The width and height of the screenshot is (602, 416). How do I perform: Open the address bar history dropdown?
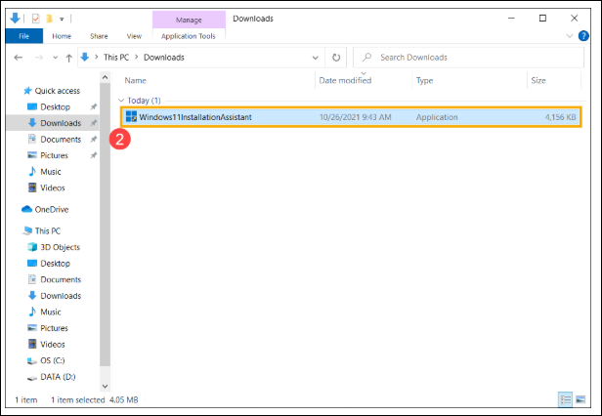pos(316,58)
